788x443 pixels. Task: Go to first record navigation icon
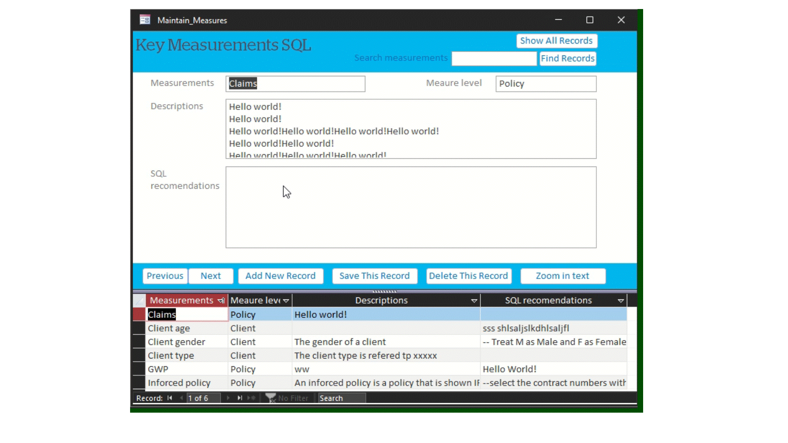[170, 398]
